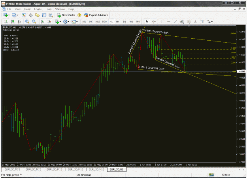The image size is (247, 178).
Task: Click the '1 Jun 09:00' time axis label
Action: pos(145,165)
